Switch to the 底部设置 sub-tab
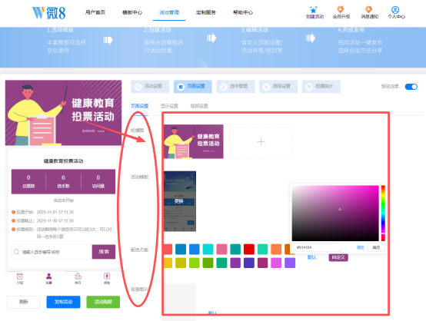Image resolution: width=426 pixels, height=321 pixels. (x=199, y=106)
